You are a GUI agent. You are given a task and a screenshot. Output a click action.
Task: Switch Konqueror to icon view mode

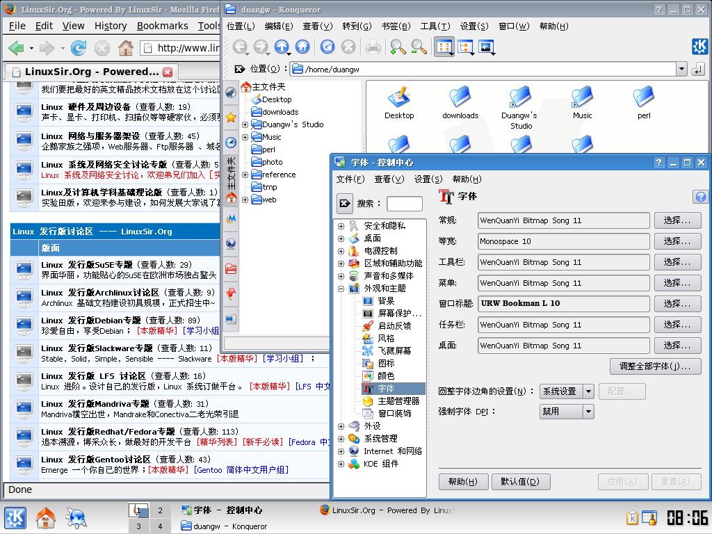point(444,47)
